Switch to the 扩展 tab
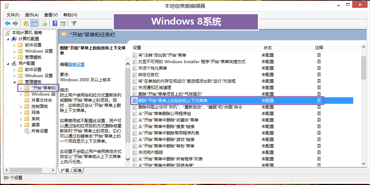370x185 pixels. [x=65, y=170]
